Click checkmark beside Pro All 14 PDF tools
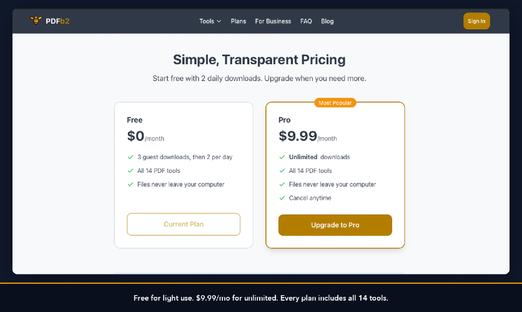522x312 pixels. tap(282, 171)
